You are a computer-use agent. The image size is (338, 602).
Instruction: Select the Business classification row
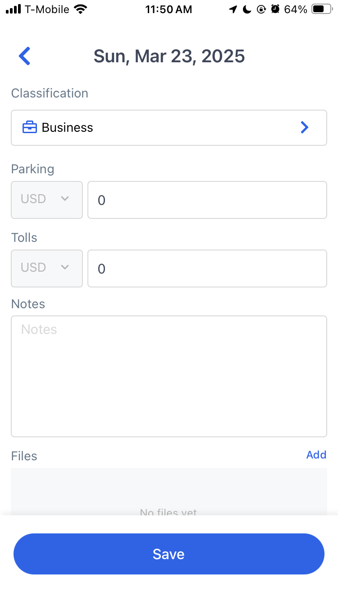[169, 128]
